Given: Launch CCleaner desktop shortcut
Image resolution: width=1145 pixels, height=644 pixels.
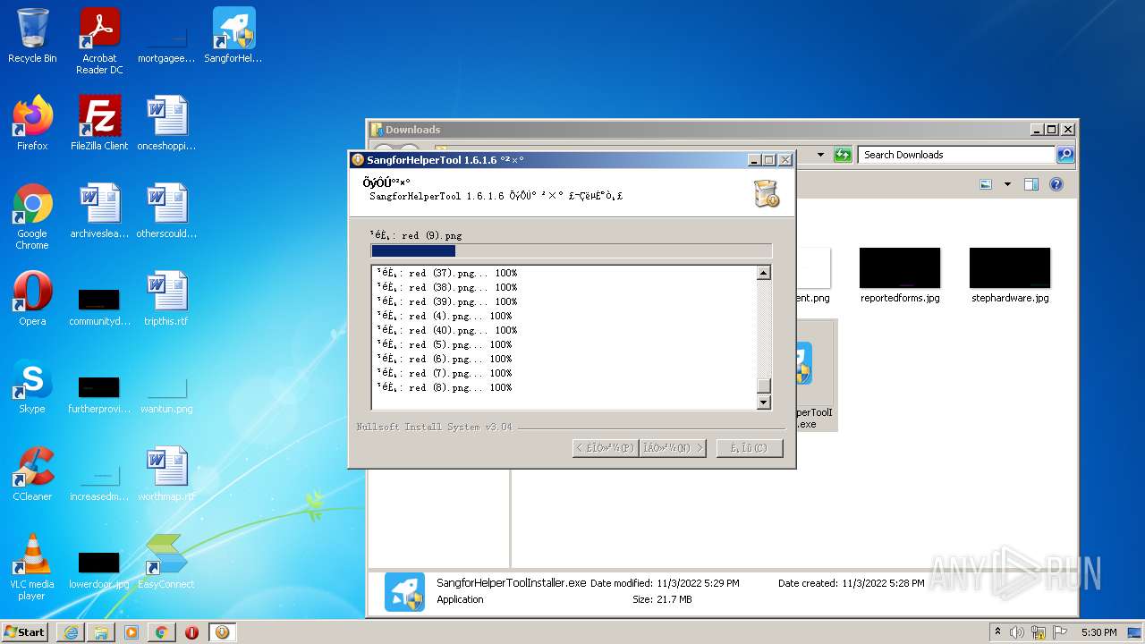Looking at the screenshot, I should pos(32,474).
